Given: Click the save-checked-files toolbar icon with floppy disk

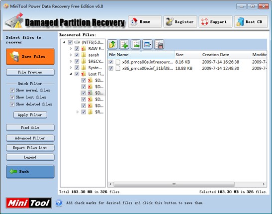Looking at the screenshot, I should click(x=159, y=44).
